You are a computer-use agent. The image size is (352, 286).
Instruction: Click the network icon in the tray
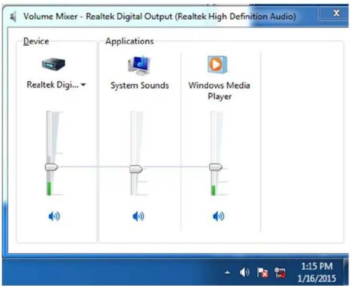(280, 273)
